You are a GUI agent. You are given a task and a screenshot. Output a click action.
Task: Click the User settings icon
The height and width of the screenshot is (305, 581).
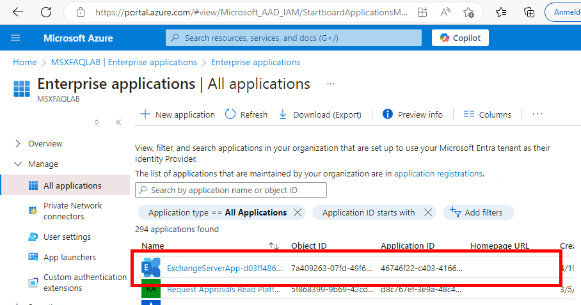tap(33, 237)
